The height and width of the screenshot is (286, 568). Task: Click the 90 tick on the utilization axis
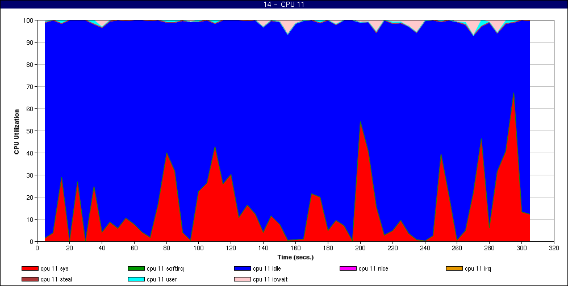30,43
